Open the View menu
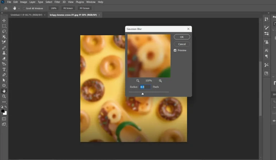This screenshot has width=276, height=160. [71, 2]
